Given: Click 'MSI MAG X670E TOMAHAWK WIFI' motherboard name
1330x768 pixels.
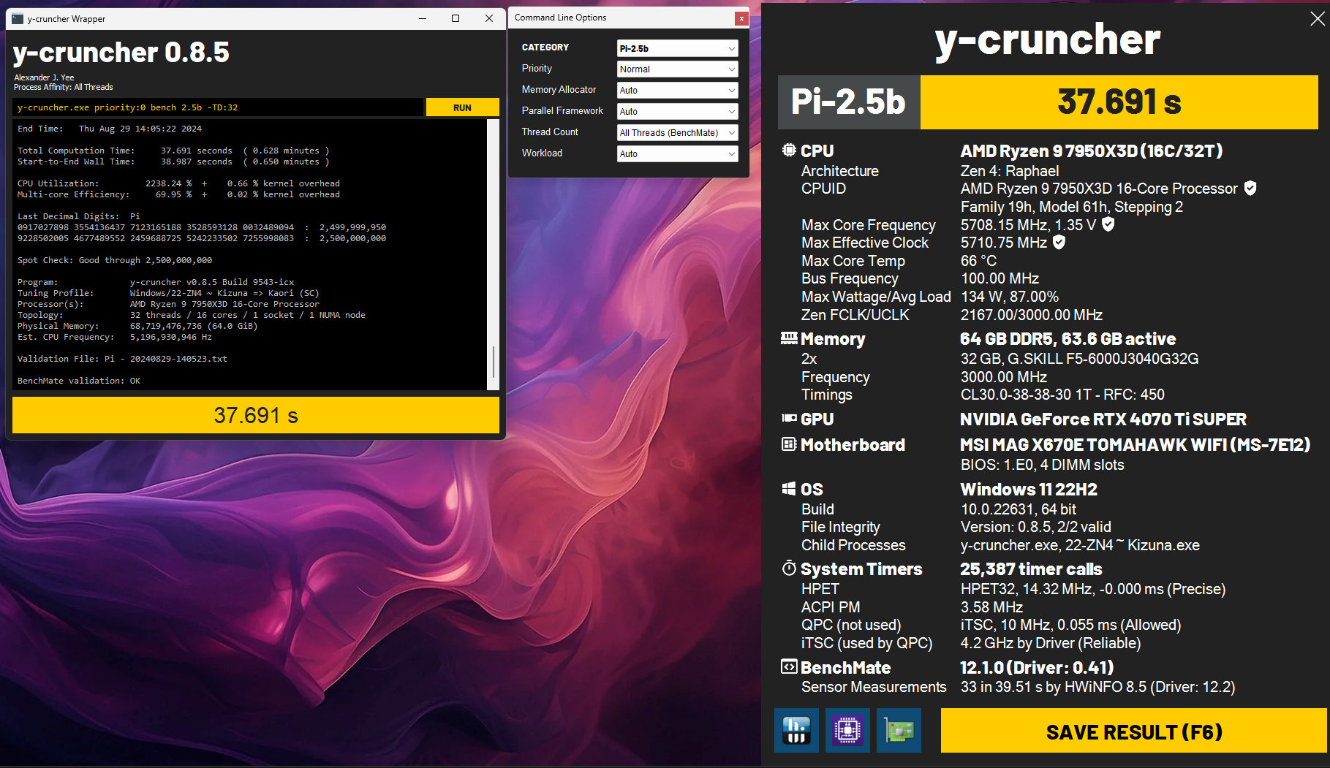Looking at the screenshot, I should tap(1135, 444).
